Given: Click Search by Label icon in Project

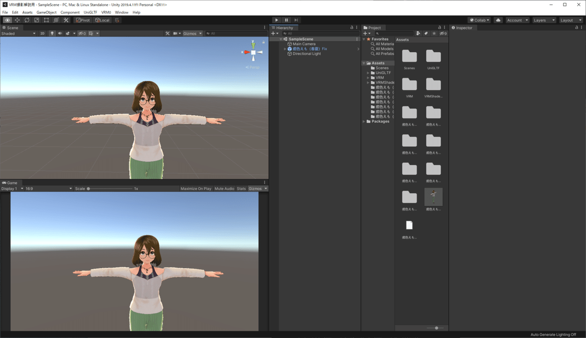Looking at the screenshot, I should tap(426, 33).
